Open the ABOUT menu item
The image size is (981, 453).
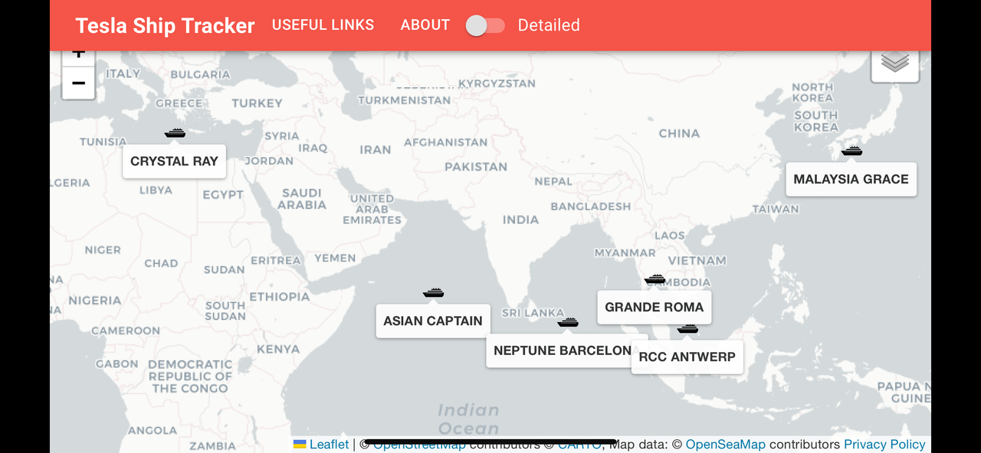425,25
